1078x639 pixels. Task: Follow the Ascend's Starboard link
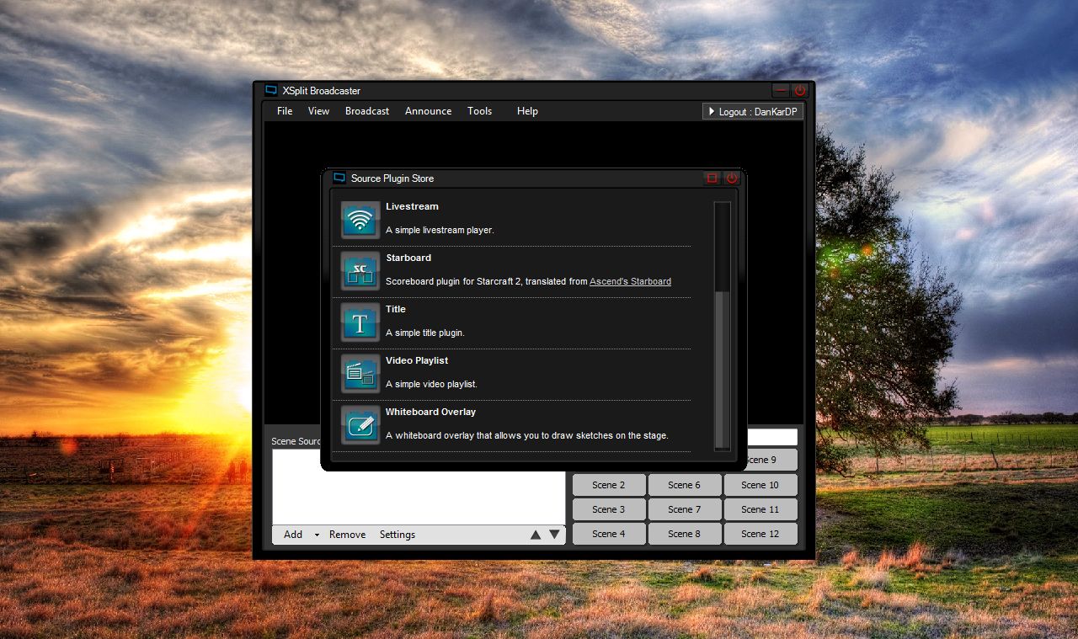coord(631,281)
